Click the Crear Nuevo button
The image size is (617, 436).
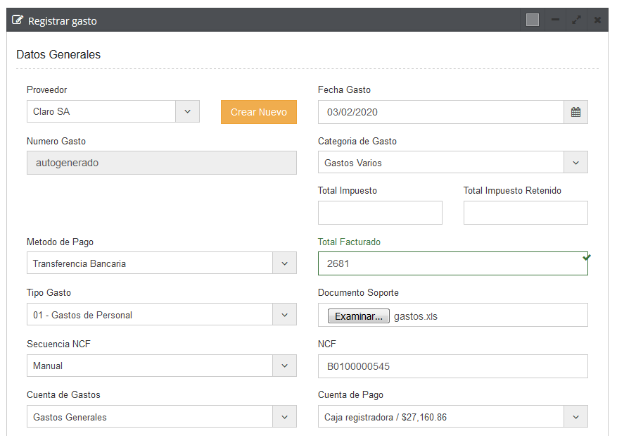[x=258, y=112]
